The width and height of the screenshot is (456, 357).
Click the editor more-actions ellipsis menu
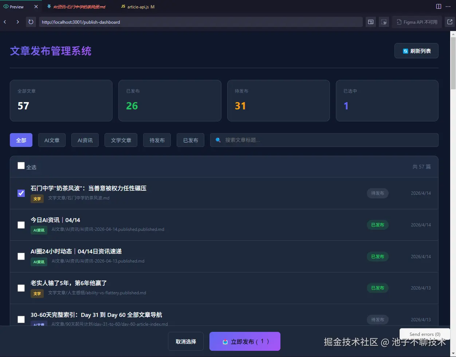(448, 6)
